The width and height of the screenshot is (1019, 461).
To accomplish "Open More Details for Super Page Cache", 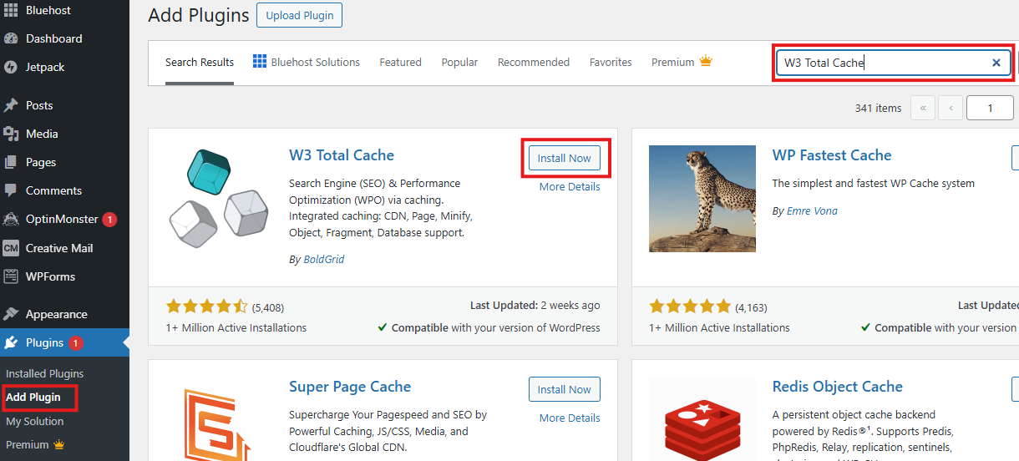I will 569,418.
